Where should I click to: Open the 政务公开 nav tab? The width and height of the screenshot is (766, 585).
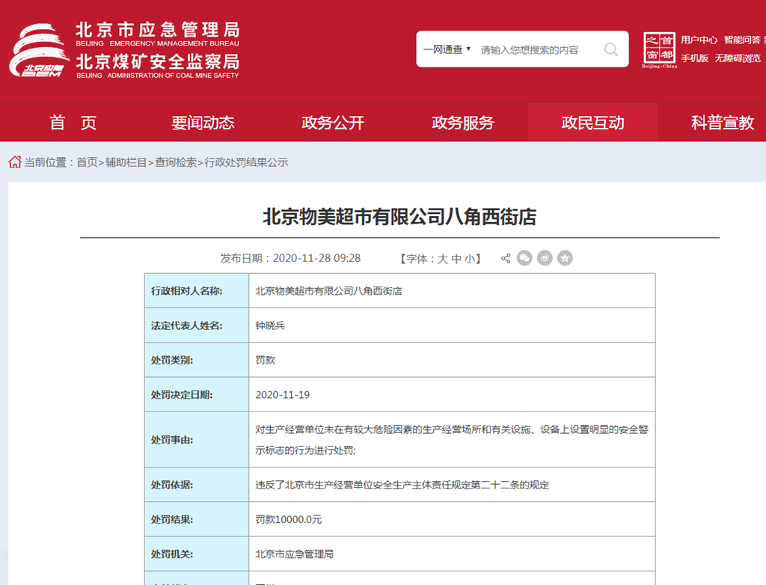(333, 122)
